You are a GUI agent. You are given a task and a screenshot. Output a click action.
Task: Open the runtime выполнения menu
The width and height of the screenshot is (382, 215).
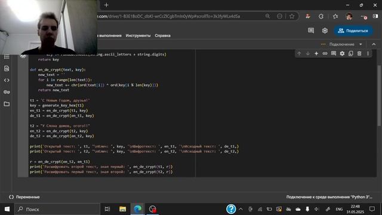(109, 36)
